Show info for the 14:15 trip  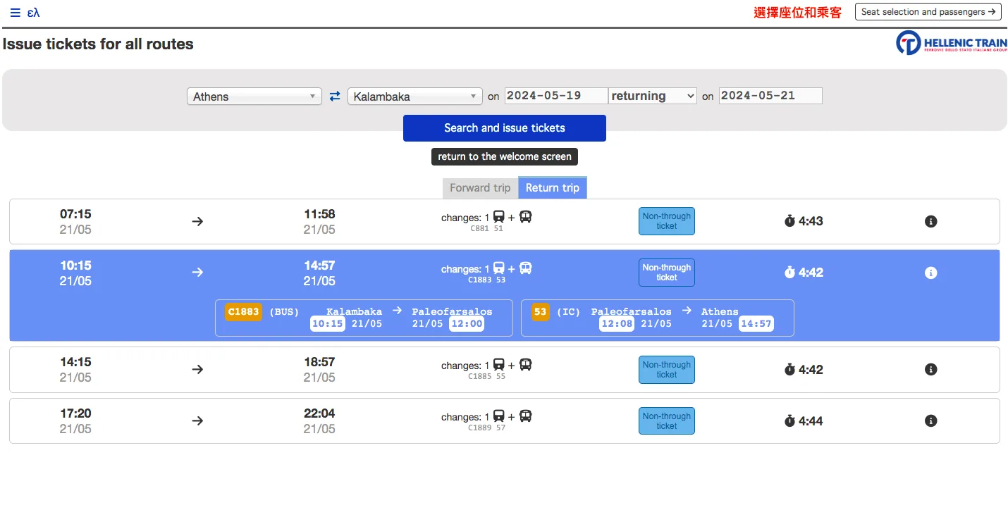930,370
